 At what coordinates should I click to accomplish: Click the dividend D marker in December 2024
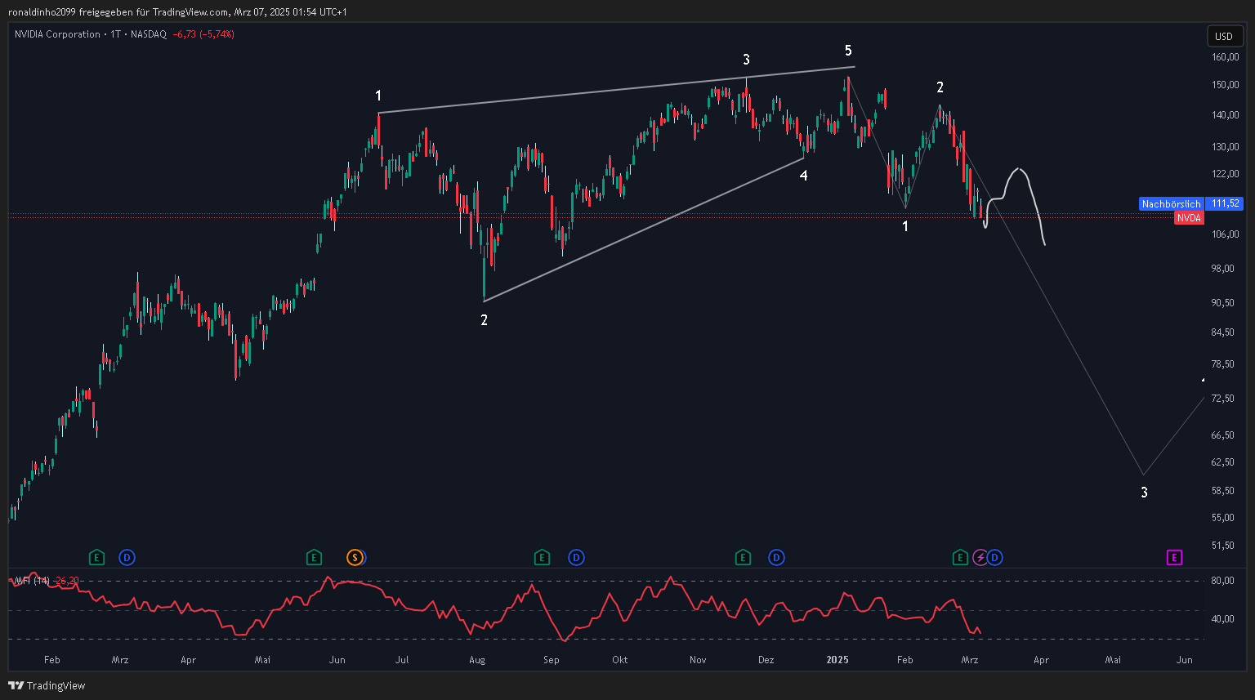click(x=776, y=558)
